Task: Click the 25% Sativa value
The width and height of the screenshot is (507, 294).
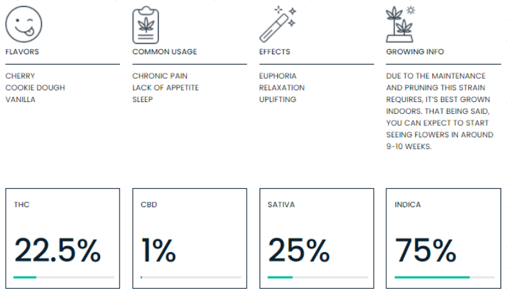Action: pos(298,250)
